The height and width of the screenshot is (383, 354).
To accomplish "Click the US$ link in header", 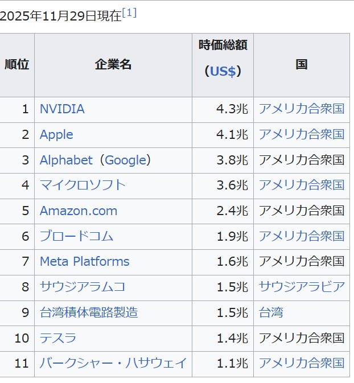I will click(x=223, y=71).
